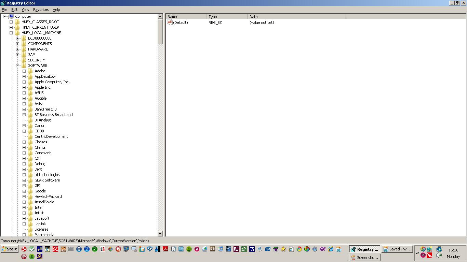This screenshot has height=262, width=467.
Task: Click the tree scrollbar thumb
Action: pos(160,32)
